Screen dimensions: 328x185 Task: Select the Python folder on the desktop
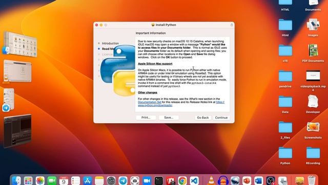[x=285, y=153]
